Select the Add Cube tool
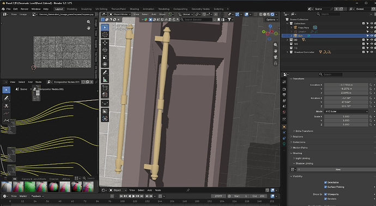Image resolution: width=376 pixels, height=206 pixels. click(105, 88)
